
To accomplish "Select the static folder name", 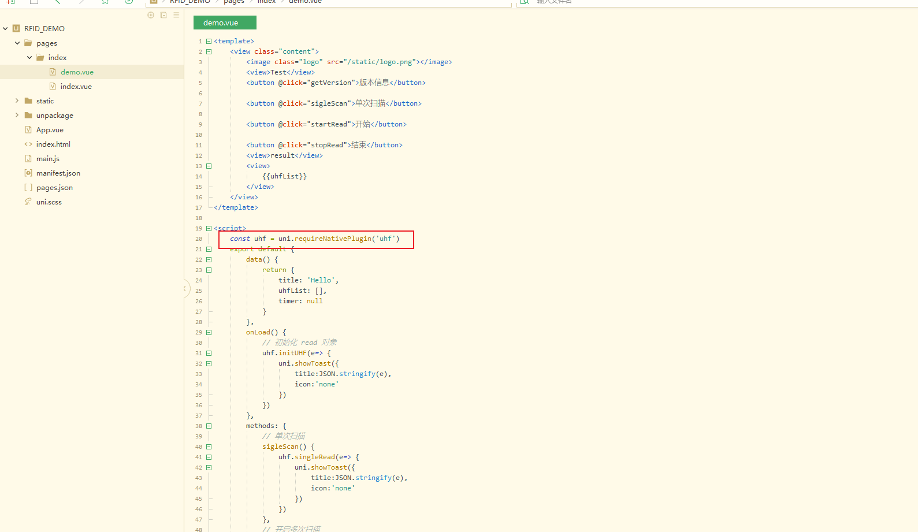I will pyautogui.click(x=45, y=101).
